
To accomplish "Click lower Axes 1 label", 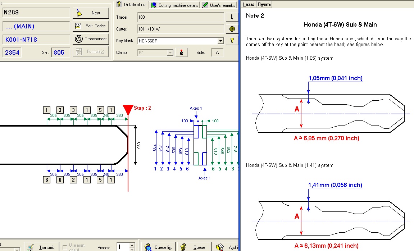I will (x=204, y=178).
